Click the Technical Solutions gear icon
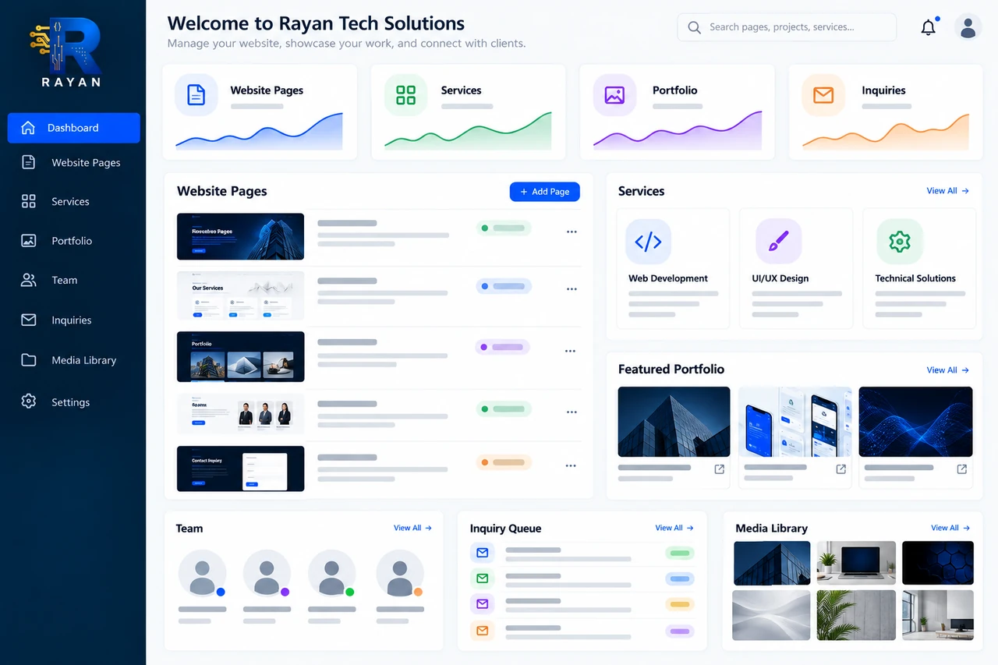 point(900,242)
